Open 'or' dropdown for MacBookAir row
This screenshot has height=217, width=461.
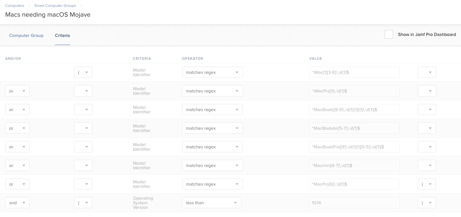pyautogui.click(x=17, y=128)
